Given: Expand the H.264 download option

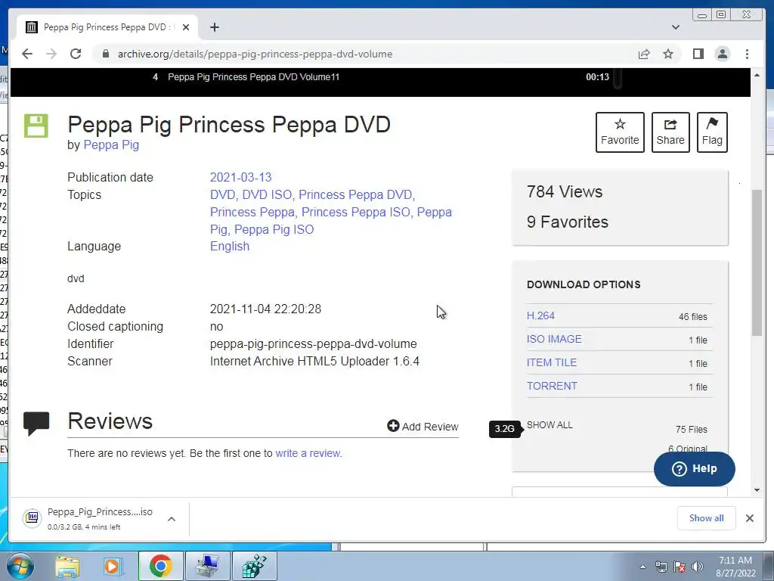Looking at the screenshot, I should coord(540,315).
